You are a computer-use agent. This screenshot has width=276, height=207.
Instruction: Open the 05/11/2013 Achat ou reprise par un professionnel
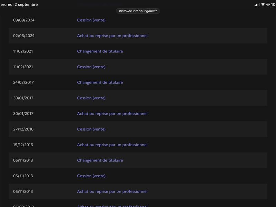click(x=112, y=191)
